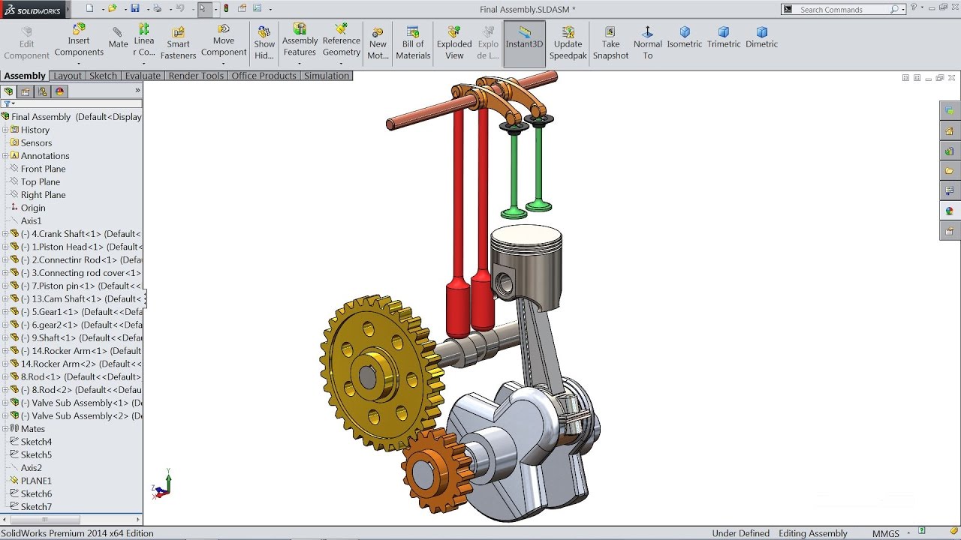The width and height of the screenshot is (961, 540).
Task: Set view Normal To
Action: coord(648,43)
